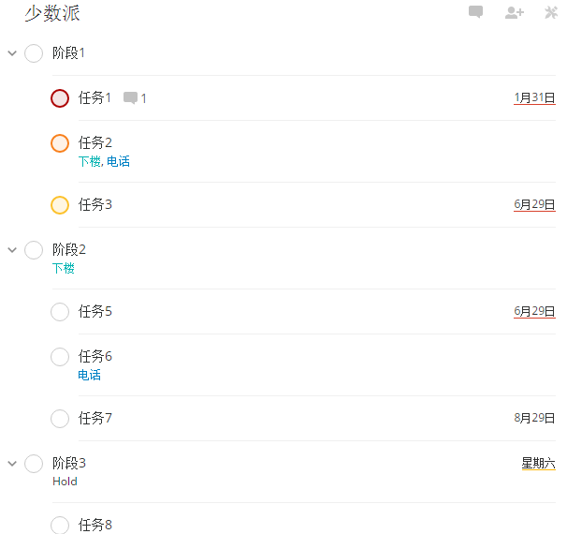Open project comments icon in header
Image resolution: width=567 pixels, height=534 pixels.
(x=475, y=12)
